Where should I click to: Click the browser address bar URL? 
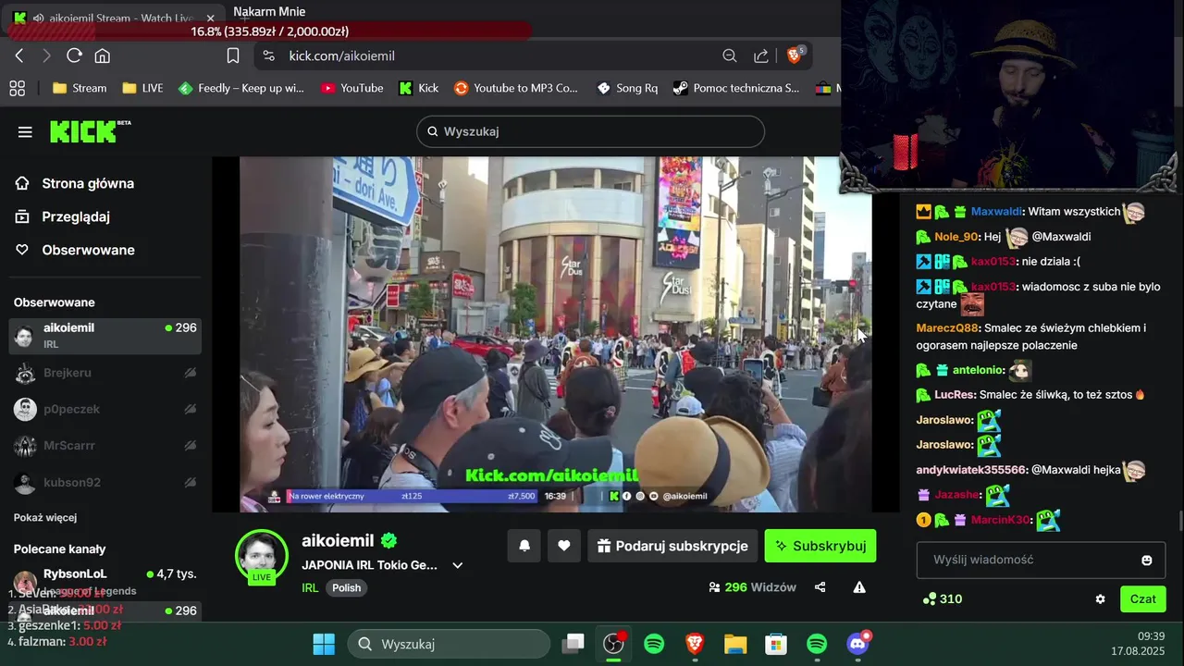[341, 55]
